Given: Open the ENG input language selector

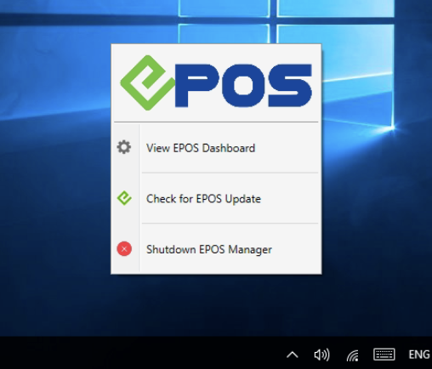Looking at the screenshot, I should click(419, 355).
